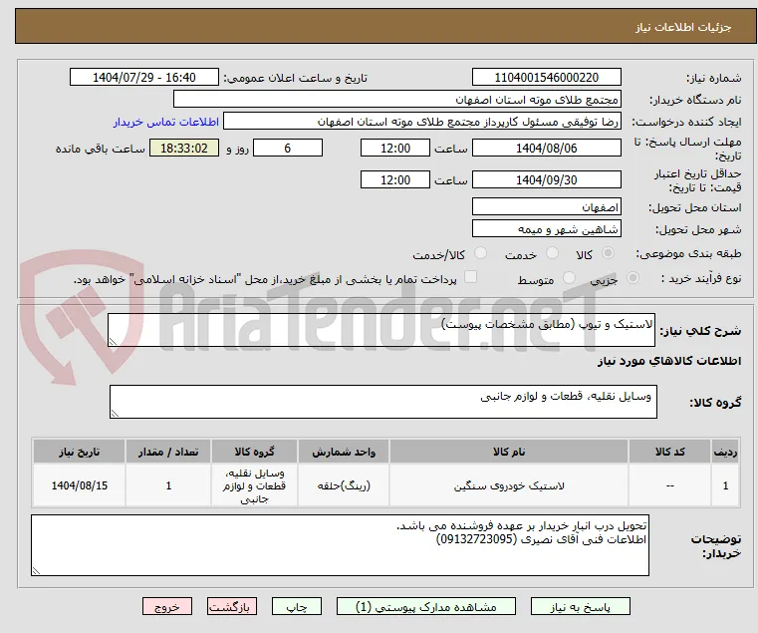
Task: Click the تعداد / مقدار column header
Action: [x=168, y=452]
